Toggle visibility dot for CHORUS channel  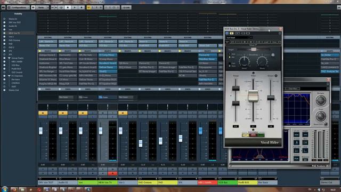pyautogui.click(x=4, y=83)
